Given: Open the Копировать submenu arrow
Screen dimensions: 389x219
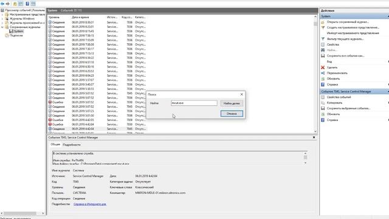Looking at the screenshot, I should pyautogui.click(x=388, y=103).
